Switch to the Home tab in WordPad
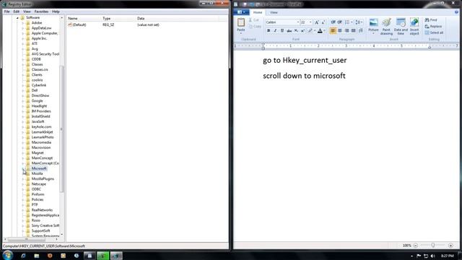The width and height of the screenshot is (462, 260). [x=258, y=12]
